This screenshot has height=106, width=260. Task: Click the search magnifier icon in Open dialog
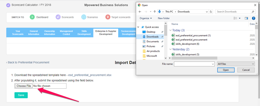coord(253,12)
